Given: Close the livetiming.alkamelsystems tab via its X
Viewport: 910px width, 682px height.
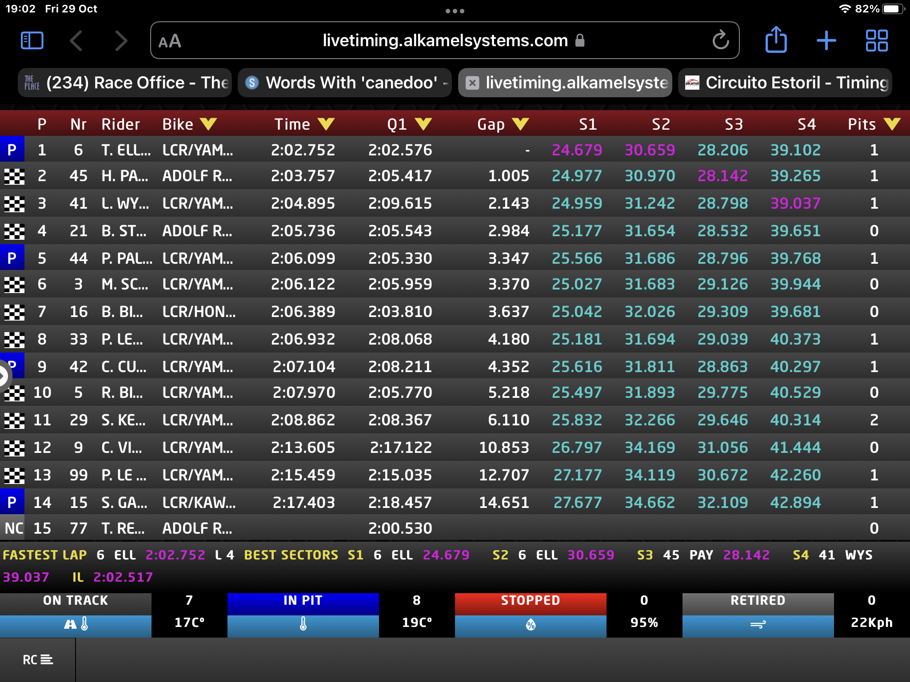Looking at the screenshot, I should [472, 83].
